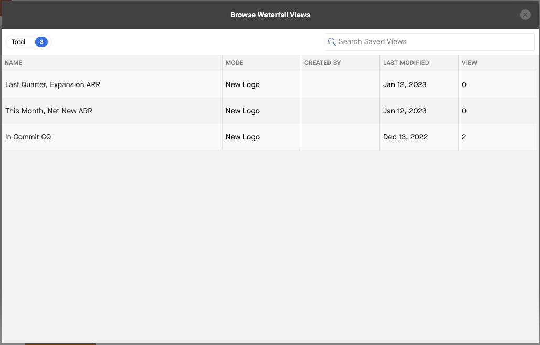Open the 'In Commit CQ' view
The image size is (540, 345).
(28, 137)
